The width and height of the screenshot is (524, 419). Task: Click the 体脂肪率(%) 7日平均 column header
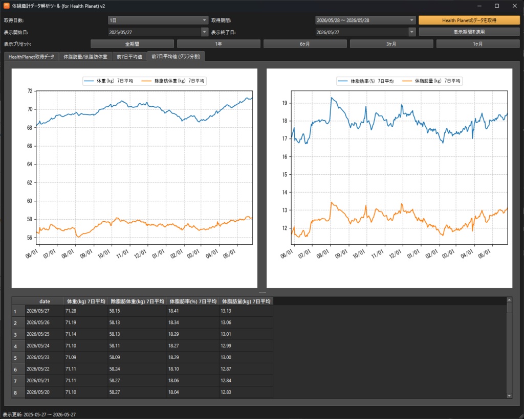pyautogui.click(x=193, y=301)
